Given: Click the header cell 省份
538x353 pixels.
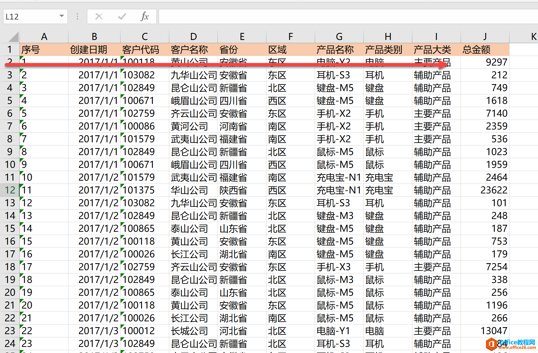Looking at the screenshot, I should [x=242, y=50].
